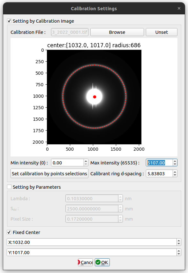Enable Setting by Parameters checkbox

click(x=9, y=187)
